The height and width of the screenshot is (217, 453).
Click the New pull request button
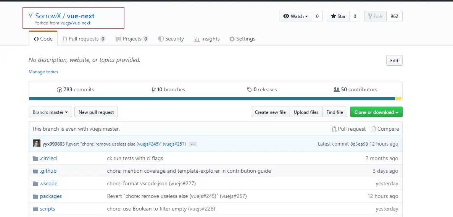pos(96,112)
